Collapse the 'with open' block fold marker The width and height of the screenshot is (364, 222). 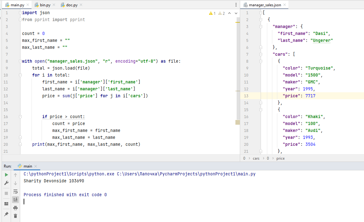tap(20, 61)
